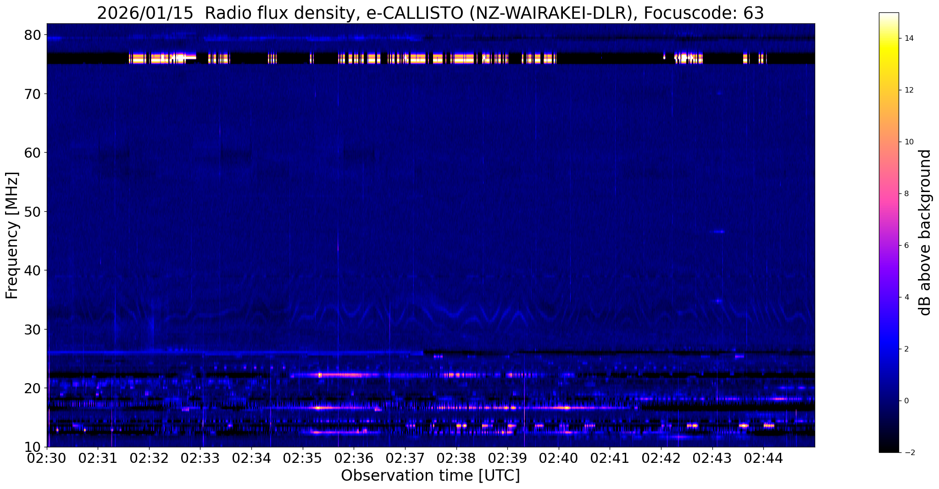This screenshot has height=489, width=939.
Task: Click the colorbar tick label 0
Action: [x=906, y=401]
